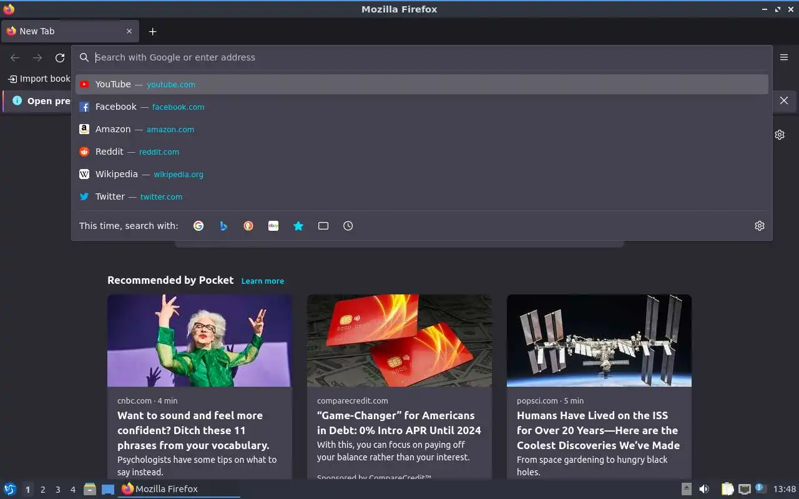799x499 pixels.
Task: Go back one page
Action: (15, 57)
